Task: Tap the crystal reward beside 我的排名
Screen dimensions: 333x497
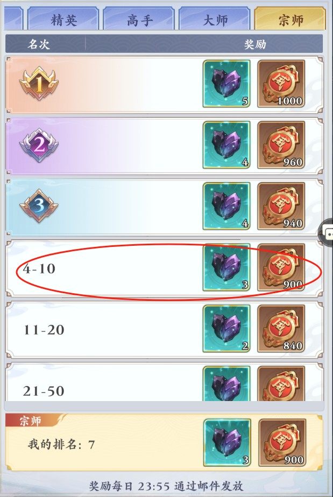Action: 227,443
